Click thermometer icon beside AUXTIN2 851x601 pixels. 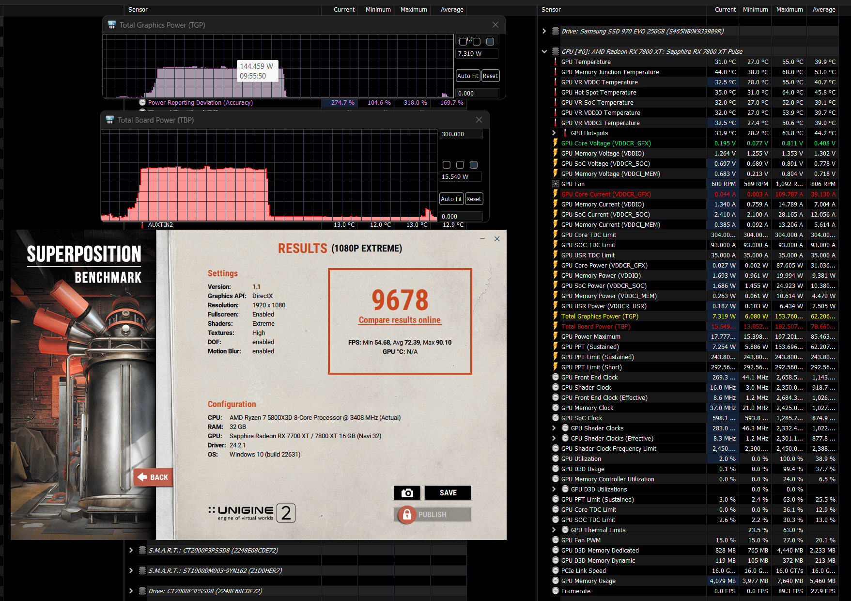[x=142, y=224]
